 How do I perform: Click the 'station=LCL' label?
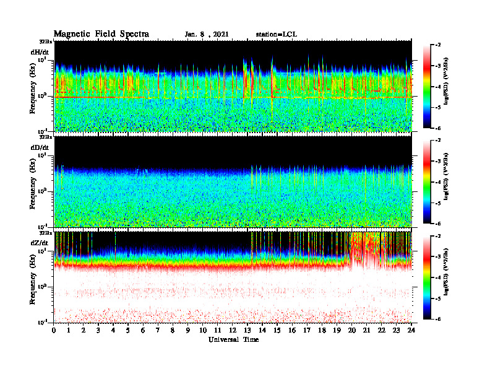coord(277,34)
